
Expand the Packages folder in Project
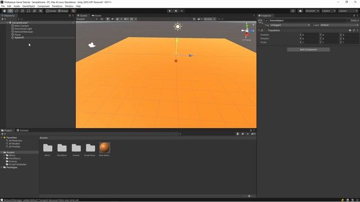pyautogui.click(x=2, y=167)
